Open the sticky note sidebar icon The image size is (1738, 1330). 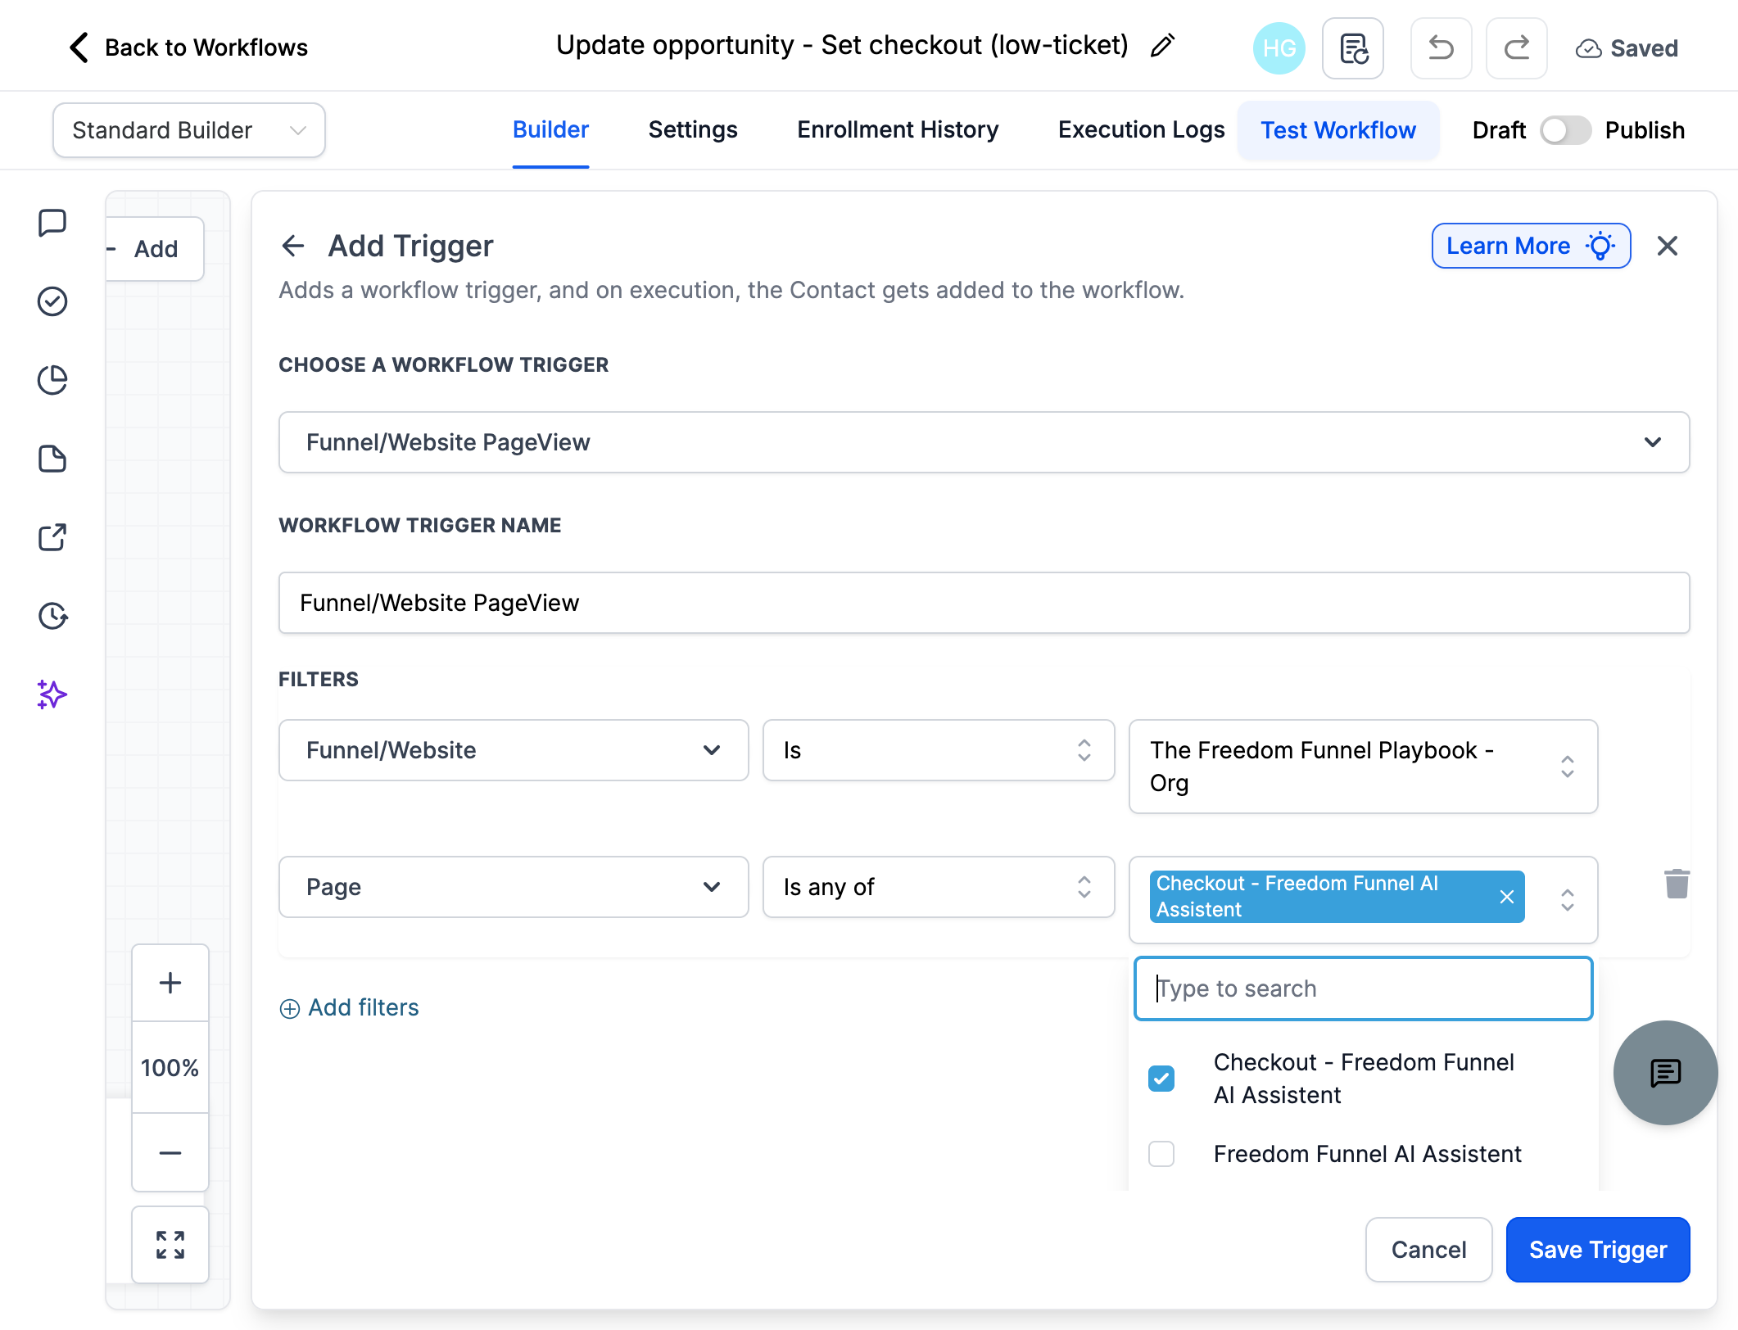click(x=52, y=459)
